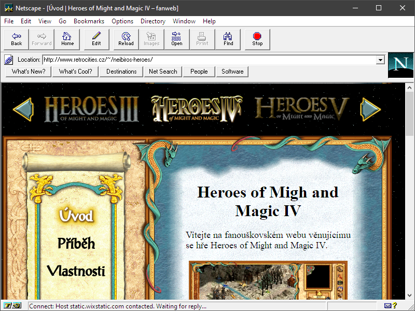Select the Heroes V logo banner
The width and height of the screenshot is (415, 311).
tap(301, 109)
